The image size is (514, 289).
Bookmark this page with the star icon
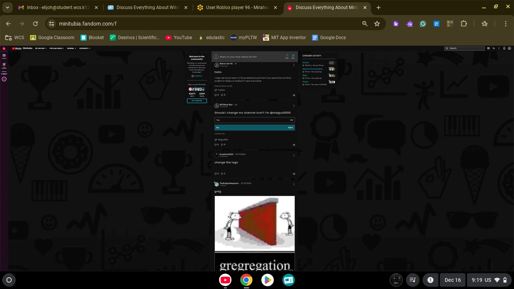point(377,24)
